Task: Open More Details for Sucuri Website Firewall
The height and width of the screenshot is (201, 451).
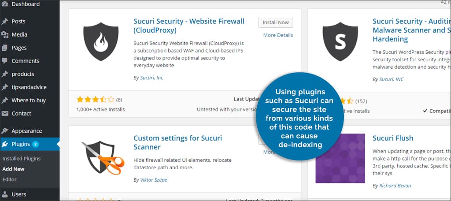Action: [x=278, y=35]
